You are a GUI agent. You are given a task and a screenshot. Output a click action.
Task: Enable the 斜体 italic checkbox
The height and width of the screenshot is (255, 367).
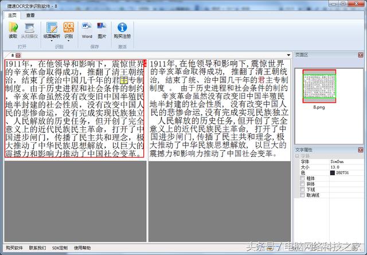[302, 183]
